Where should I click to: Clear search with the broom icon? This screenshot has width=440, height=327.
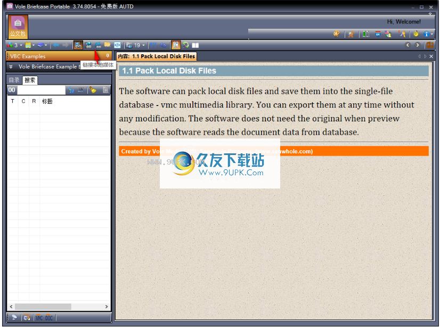[x=93, y=90]
